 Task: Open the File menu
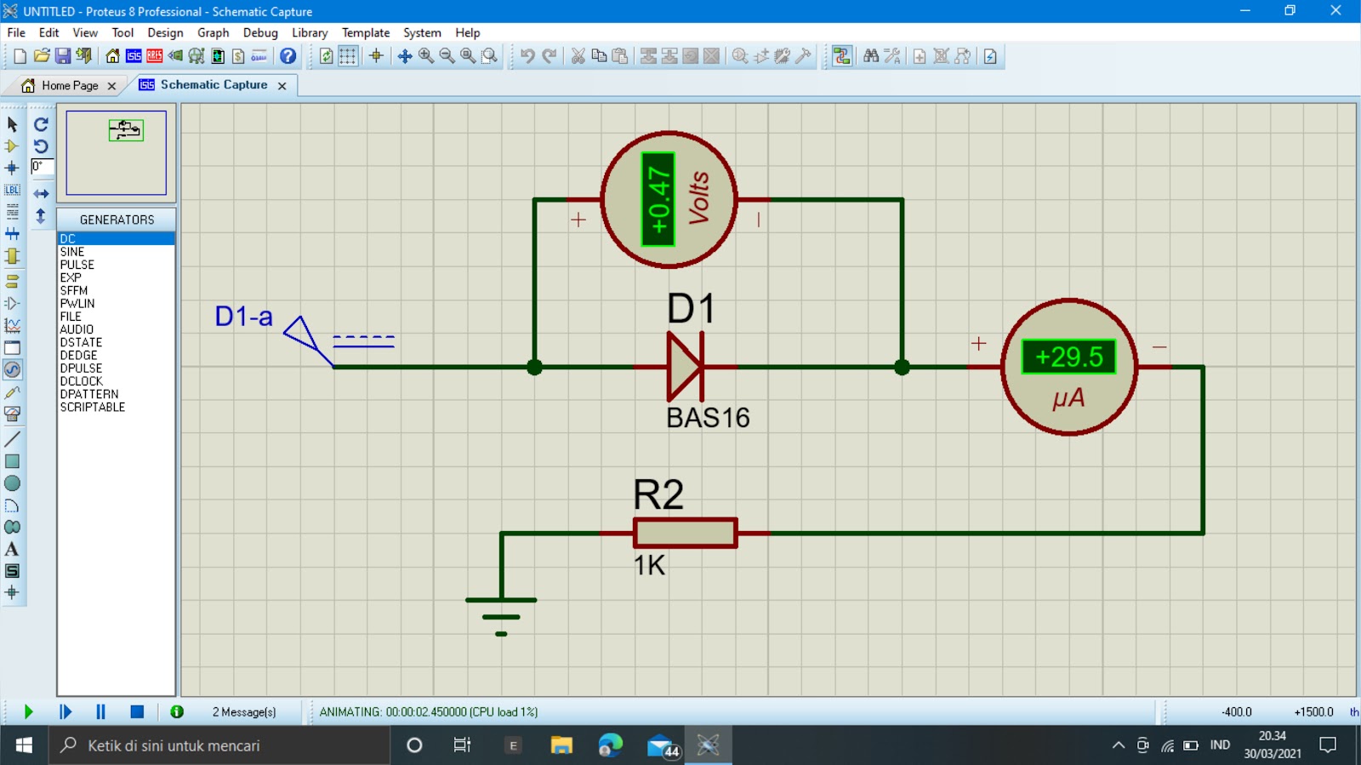pyautogui.click(x=16, y=32)
